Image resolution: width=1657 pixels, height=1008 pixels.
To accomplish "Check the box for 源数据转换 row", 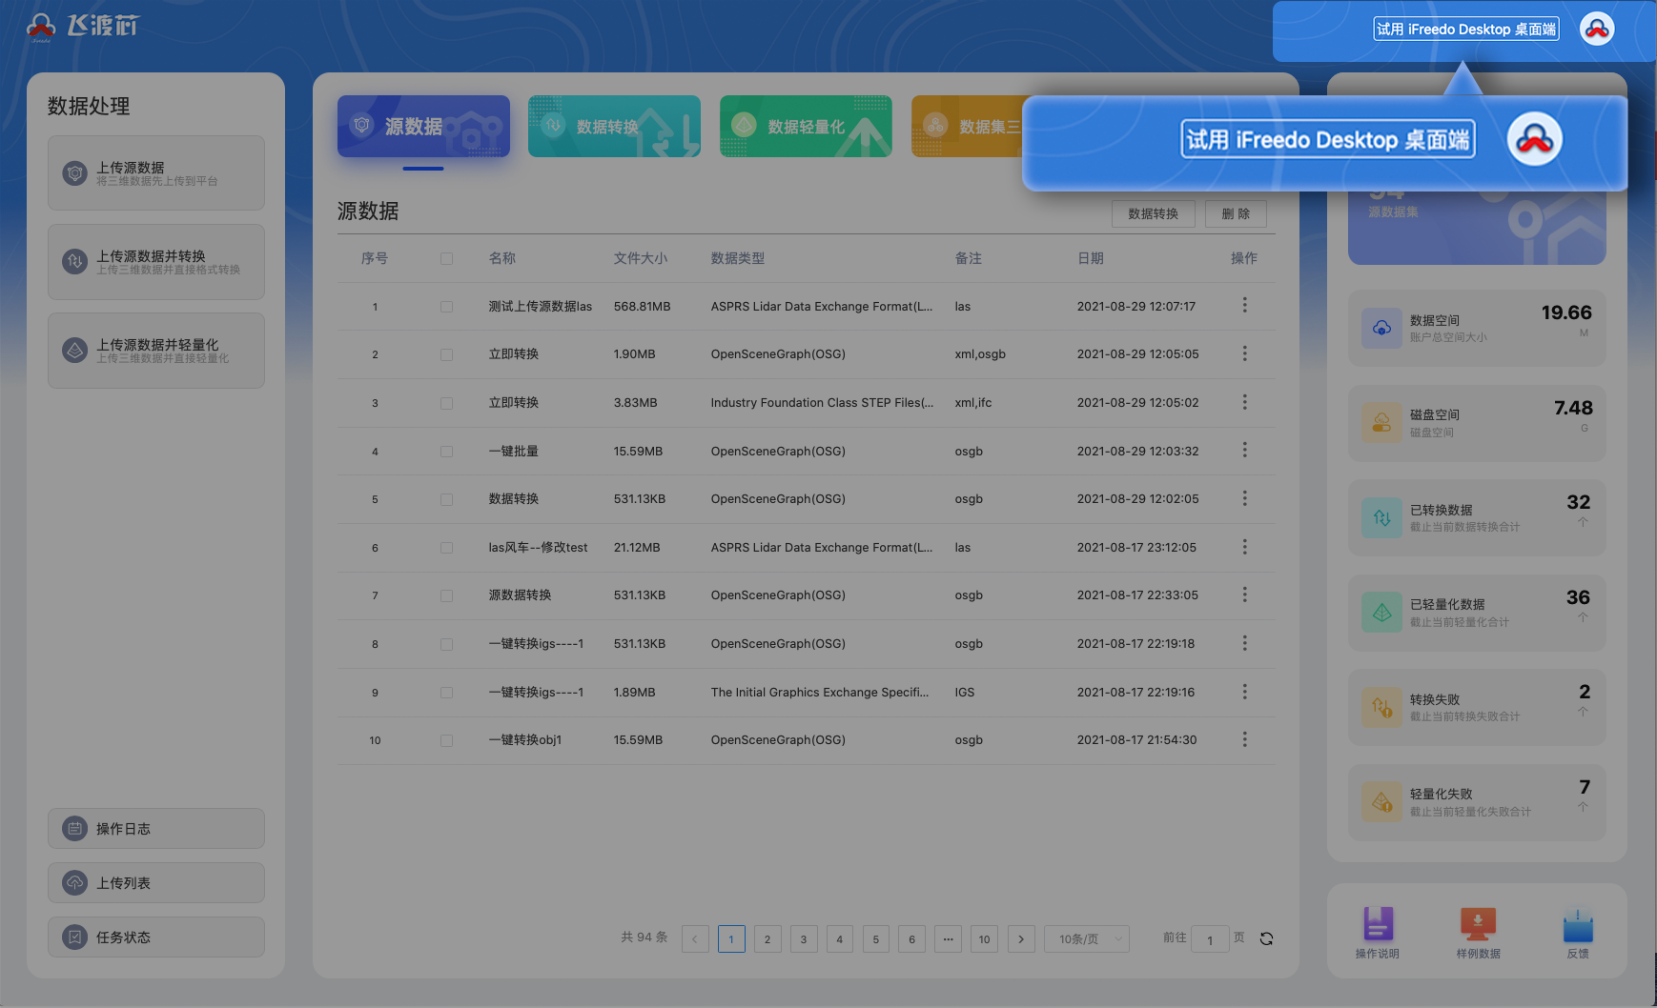I will click(x=446, y=595).
